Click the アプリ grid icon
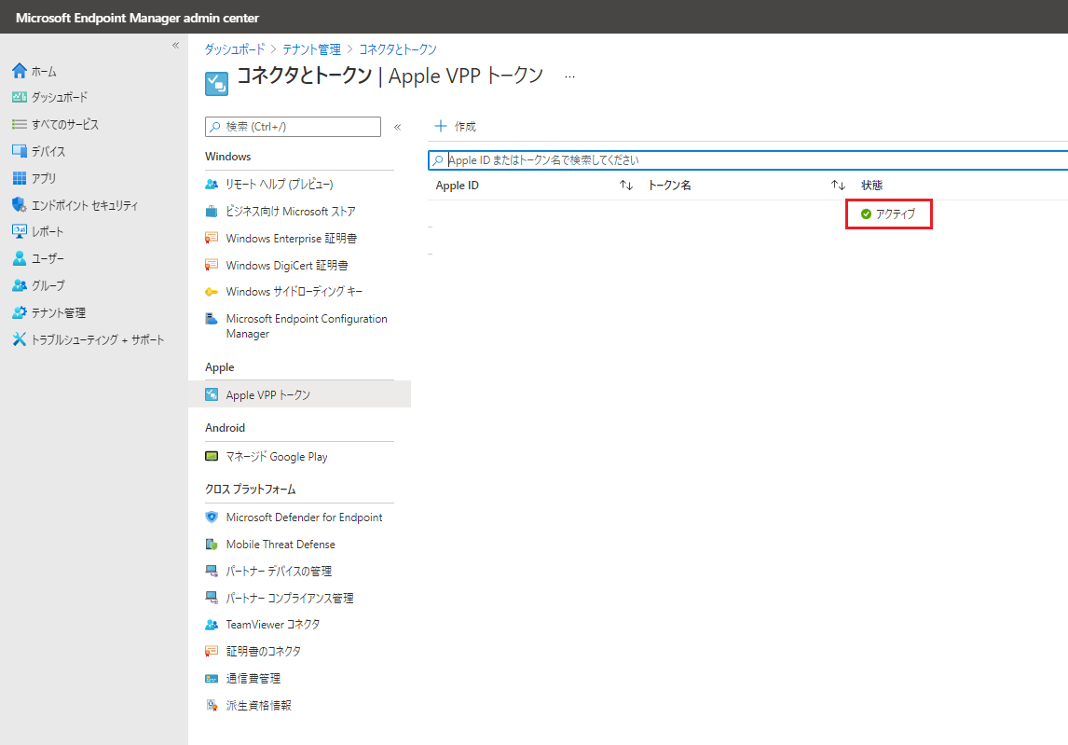 click(19, 178)
